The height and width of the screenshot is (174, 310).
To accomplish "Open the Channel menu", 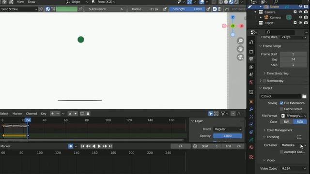I will click(31, 114).
